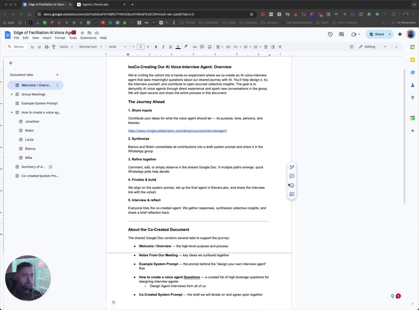Switch to the Agents | ElevenLabs browser tab
Viewport: 419px width, 310px height.
101,5
